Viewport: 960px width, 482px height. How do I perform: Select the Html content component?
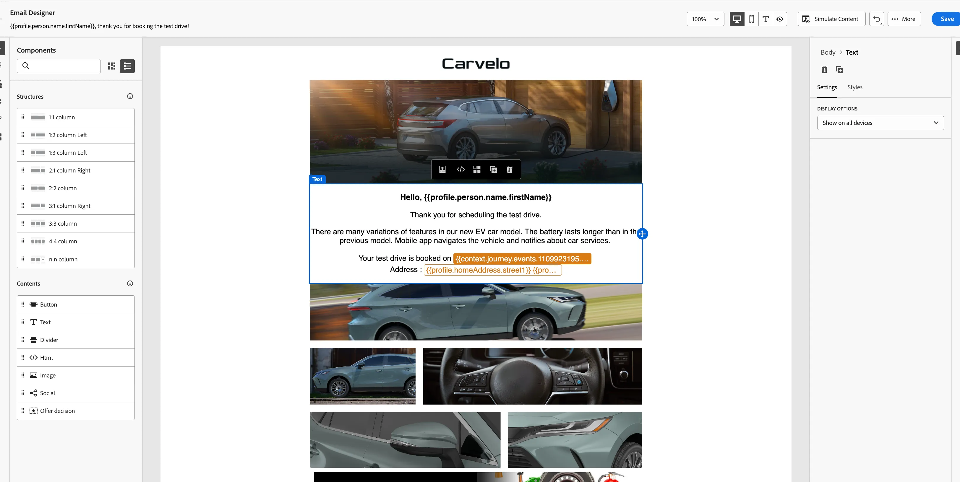(x=76, y=358)
